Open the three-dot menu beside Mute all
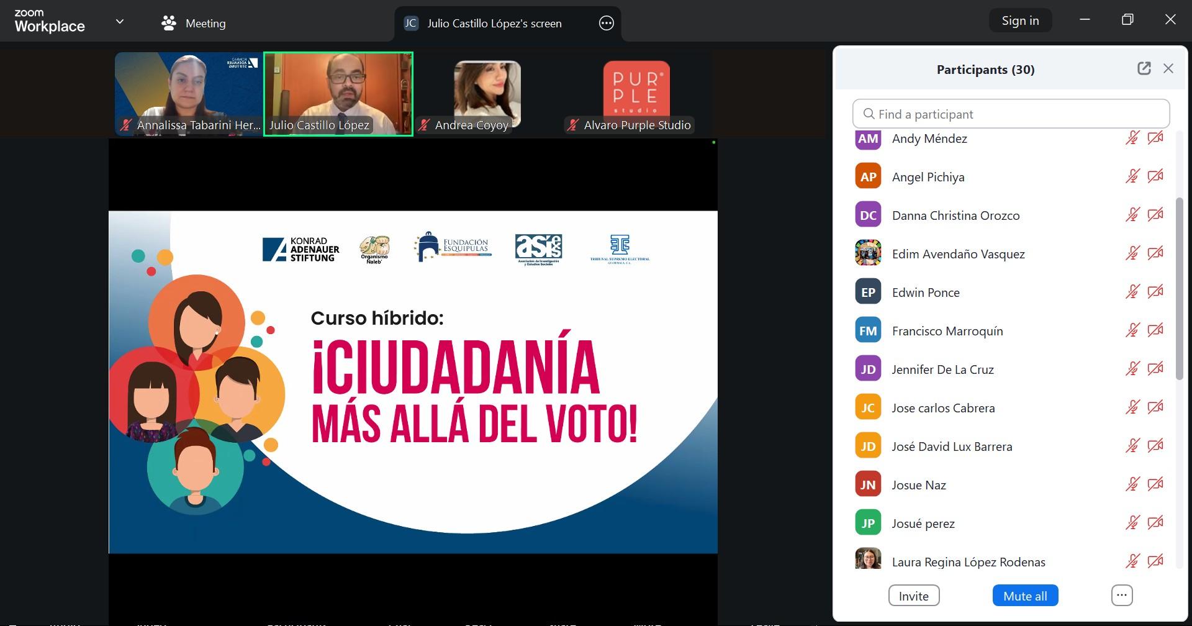The width and height of the screenshot is (1192, 626). [x=1121, y=596]
